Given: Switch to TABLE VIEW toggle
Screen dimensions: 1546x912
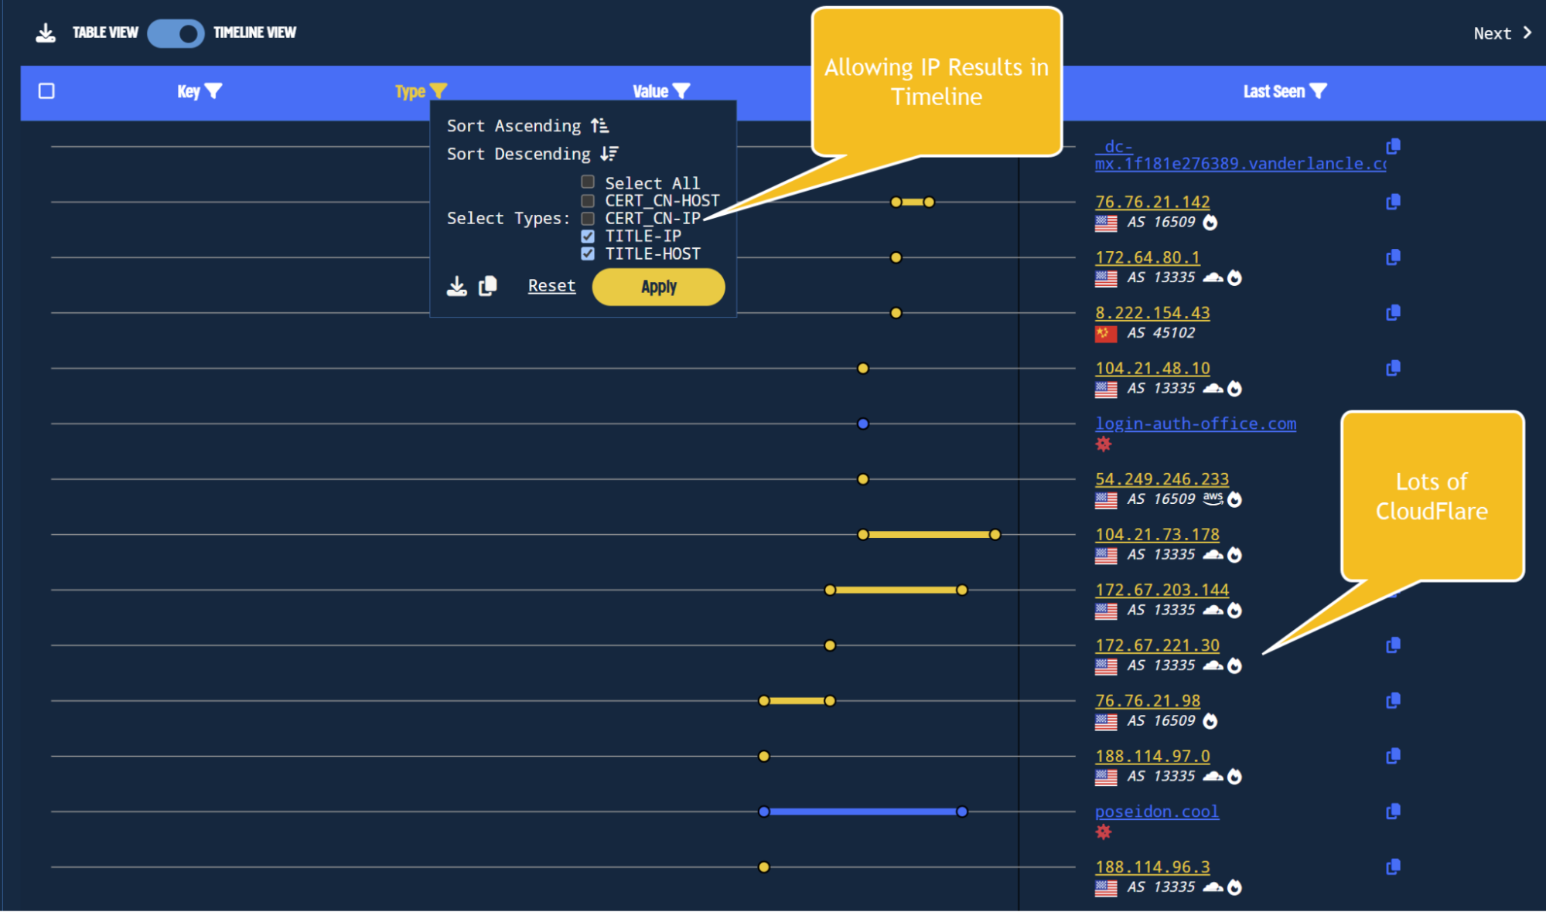Looking at the screenshot, I should click(x=176, y=32).
